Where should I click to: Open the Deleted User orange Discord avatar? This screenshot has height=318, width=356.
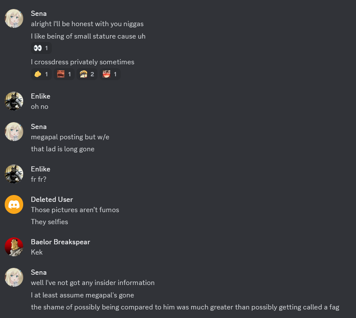click(x=14, y=204)
